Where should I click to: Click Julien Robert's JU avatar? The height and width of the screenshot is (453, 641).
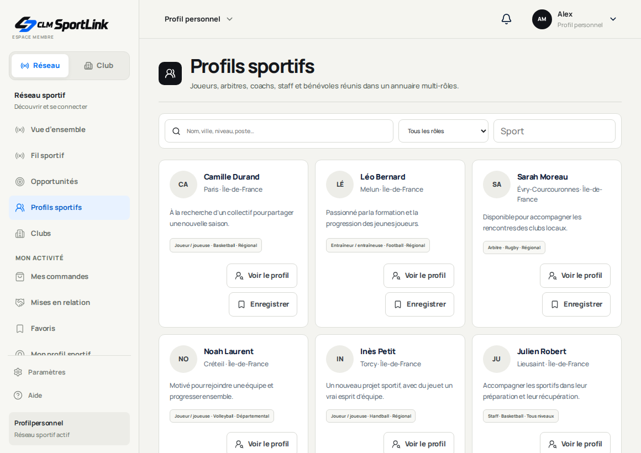pyautogui.click(x=497, y=359)
